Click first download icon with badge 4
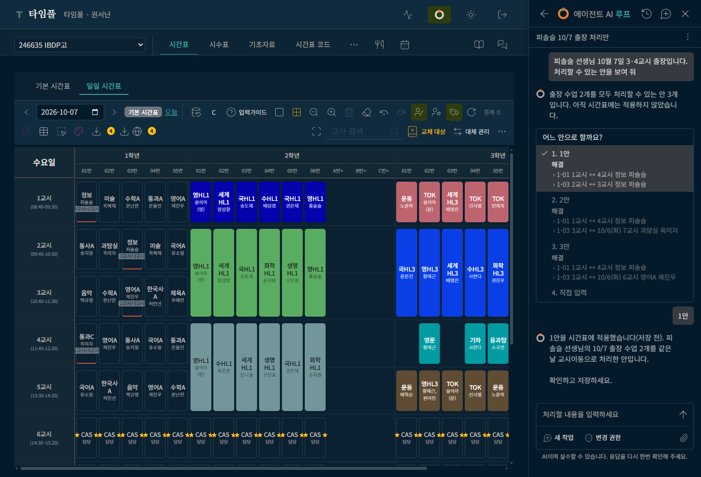701x477 pixels. pos(97,131)
